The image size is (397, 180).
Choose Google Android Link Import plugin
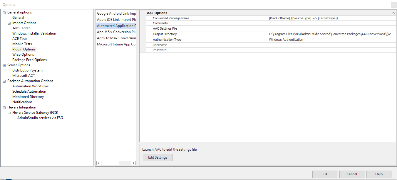(116, 13)
